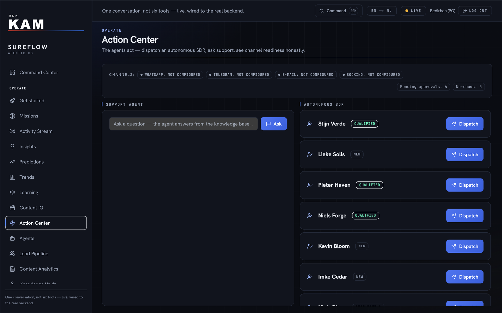
Task: Open the Missions page
Action: coord(46,116)
